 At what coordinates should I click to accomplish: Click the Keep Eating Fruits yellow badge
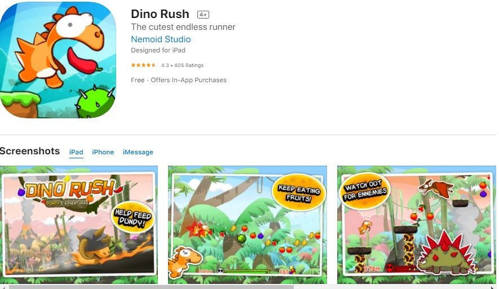coord(298,192)
